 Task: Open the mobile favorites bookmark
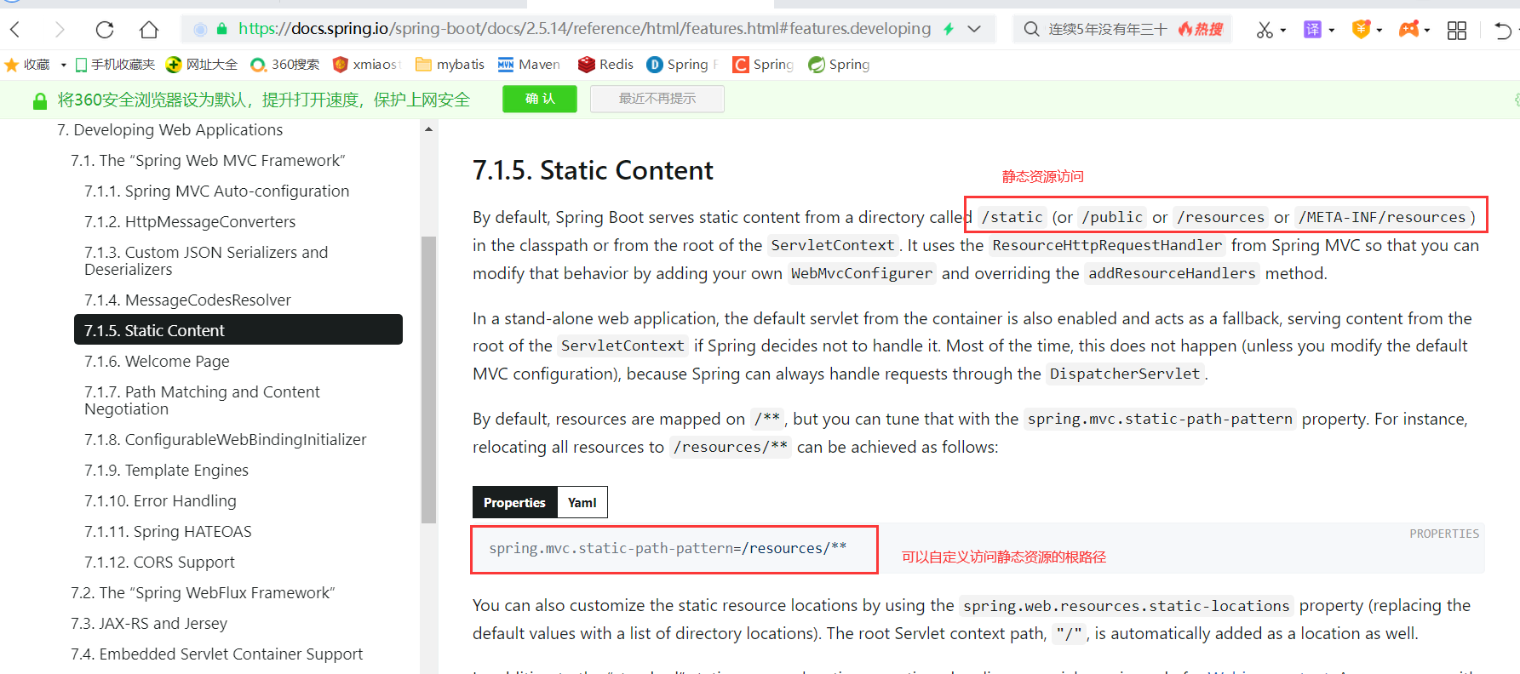(115, 65)
